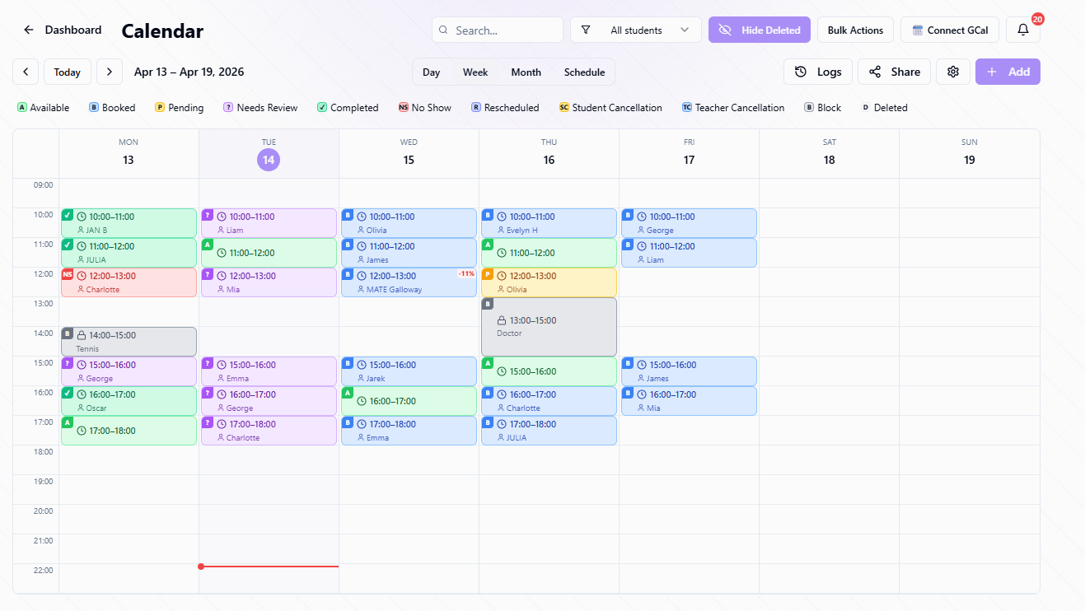Click the Block legend badge
1085x611 pixels.
pyautogui.click(x=809, y=108)
